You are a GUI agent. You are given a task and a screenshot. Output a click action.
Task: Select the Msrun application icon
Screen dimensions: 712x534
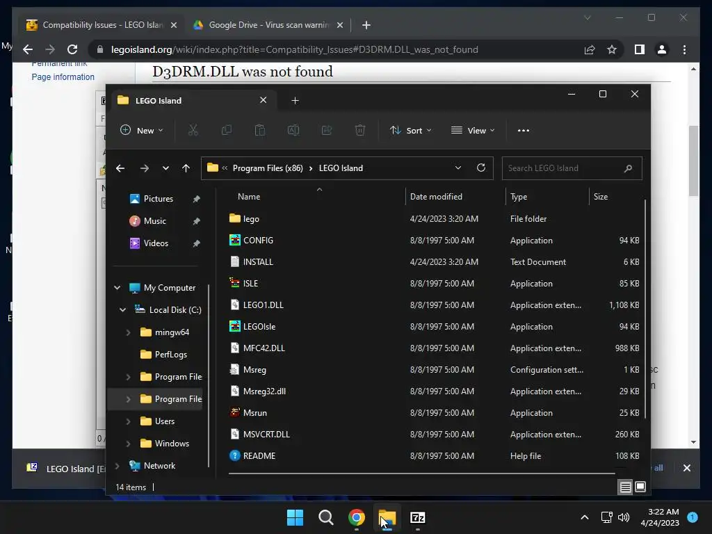[235, 413]
